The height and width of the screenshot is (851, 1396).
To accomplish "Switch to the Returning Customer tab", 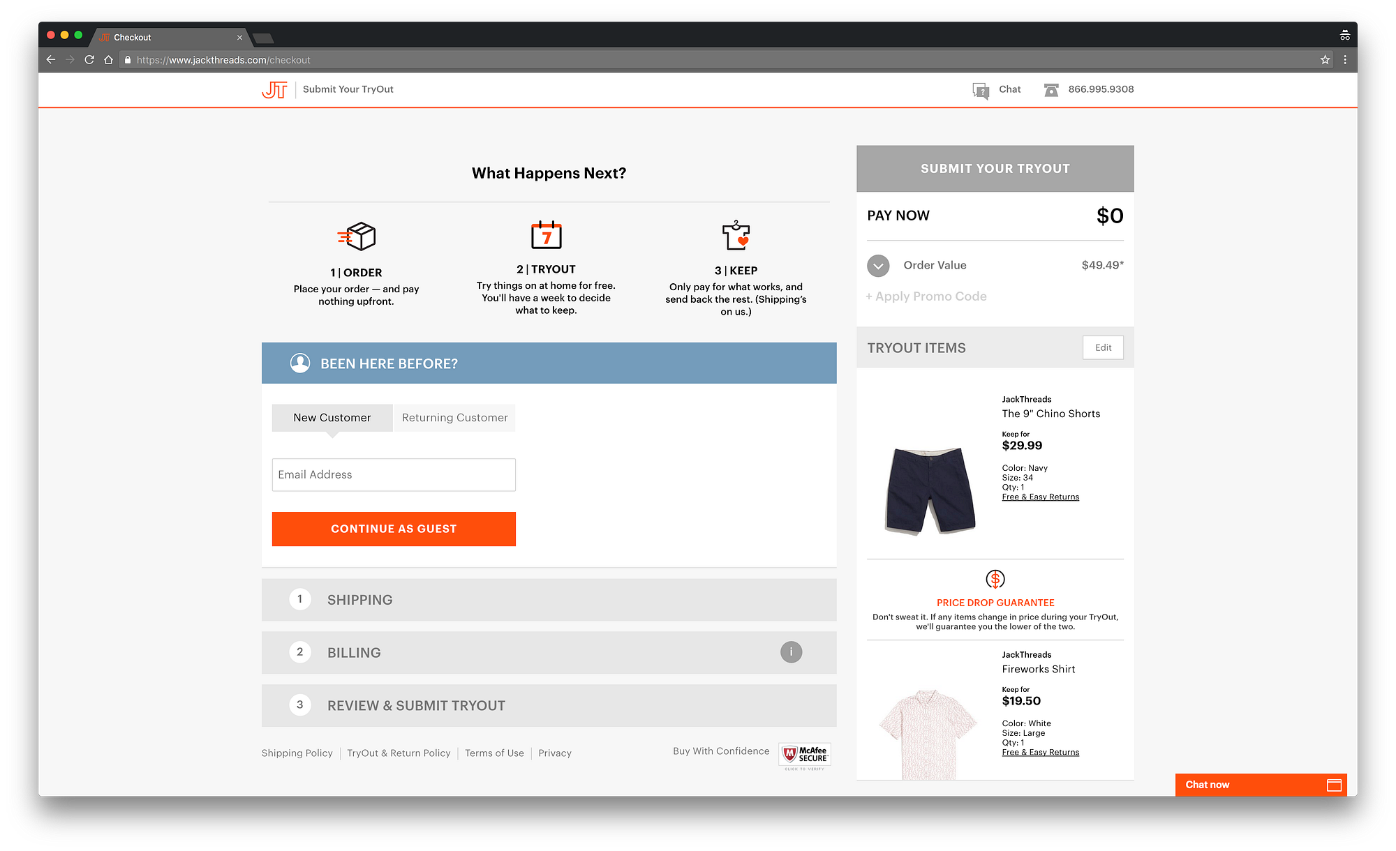I will click(x=454, y=418).
